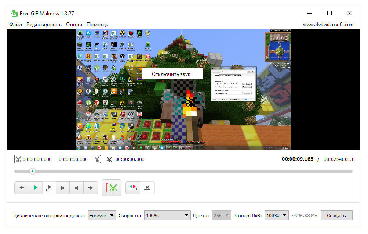
Task: Expand the Размер ШхВ 100% dropdown
Action: [x=277, y=215]
